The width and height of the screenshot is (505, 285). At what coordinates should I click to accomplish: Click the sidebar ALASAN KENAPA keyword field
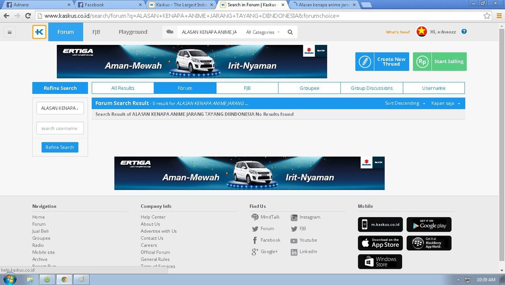[60, 108]
